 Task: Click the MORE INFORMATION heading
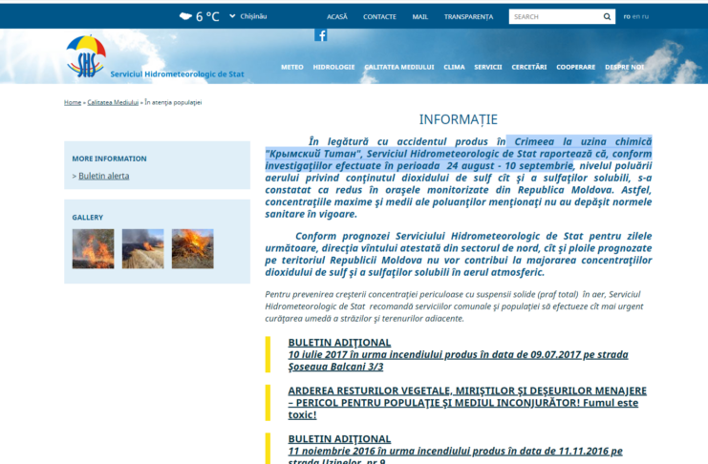[109, 158]
